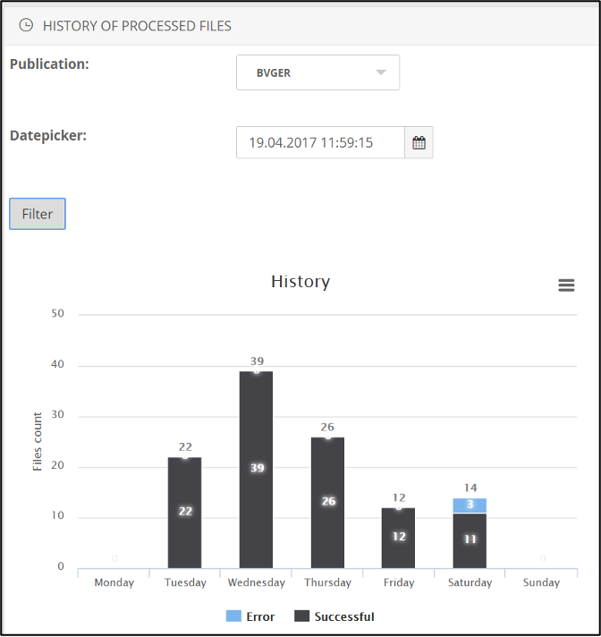Click the Datepicker label
The height and width of the screenshot is (637, 601).
(48, 136)
